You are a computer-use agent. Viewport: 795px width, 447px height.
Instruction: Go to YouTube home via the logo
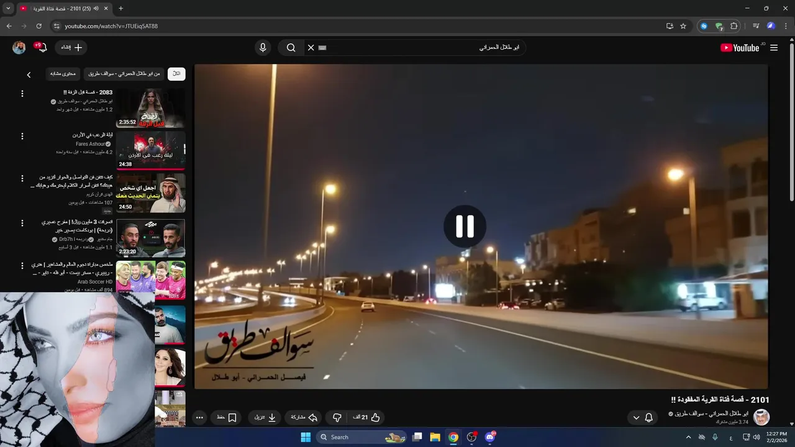pos(740,48)
